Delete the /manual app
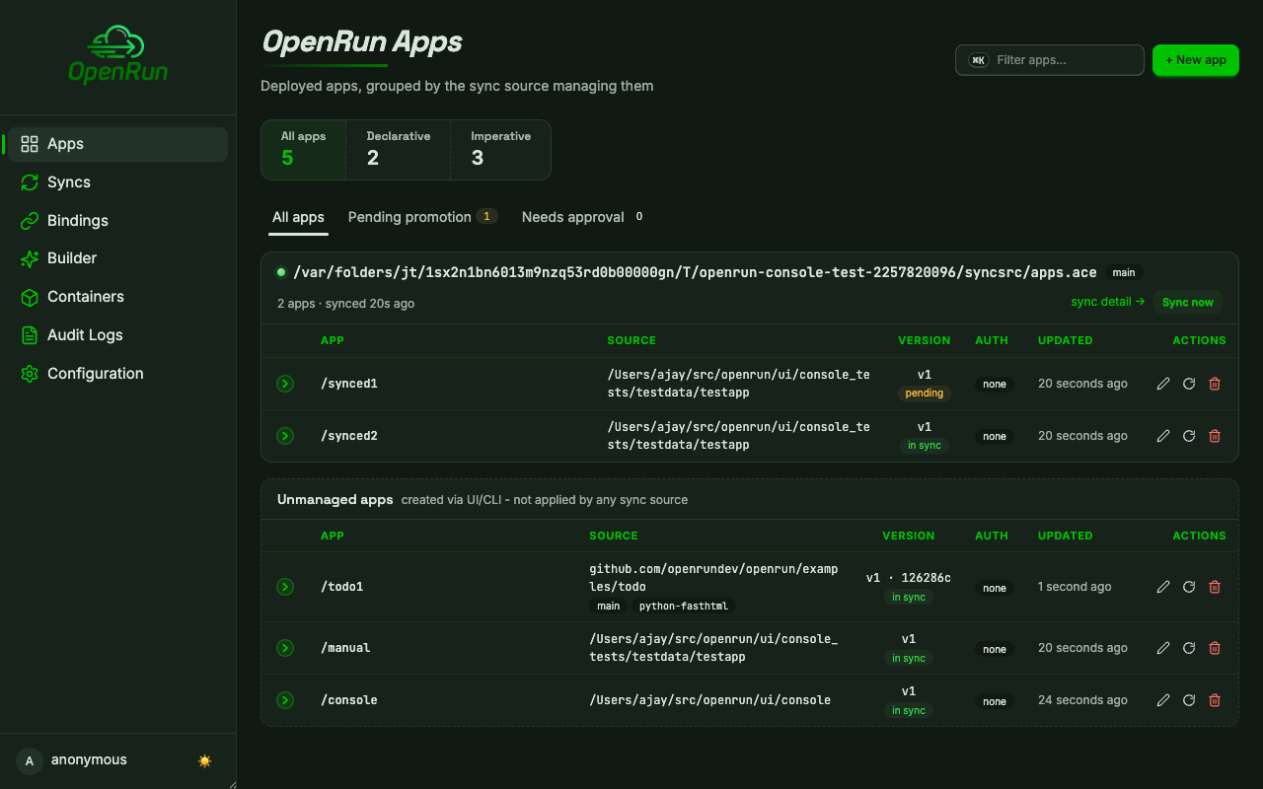 tap(1215, 648)
